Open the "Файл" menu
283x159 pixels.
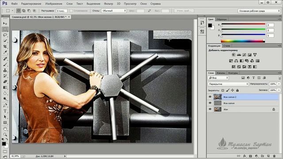coord(14,4)
